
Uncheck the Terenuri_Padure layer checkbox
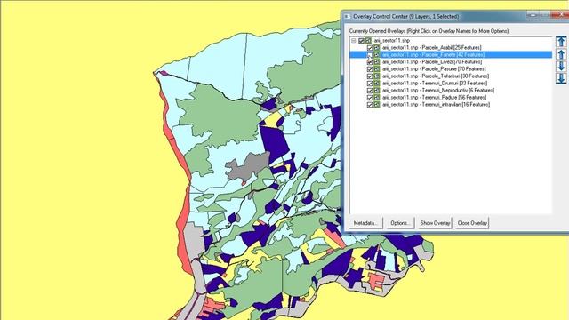click(370, 97)
